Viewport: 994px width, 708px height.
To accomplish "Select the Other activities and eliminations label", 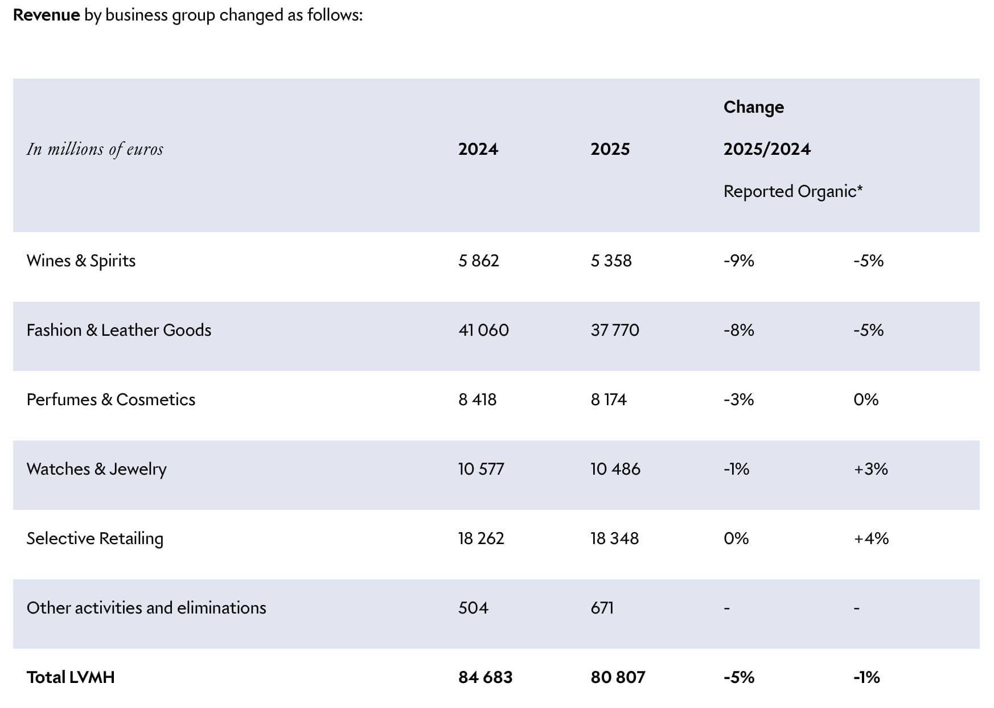I will [146, 608].
